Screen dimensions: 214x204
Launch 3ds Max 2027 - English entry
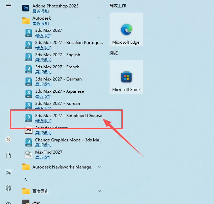pos(63,57)
